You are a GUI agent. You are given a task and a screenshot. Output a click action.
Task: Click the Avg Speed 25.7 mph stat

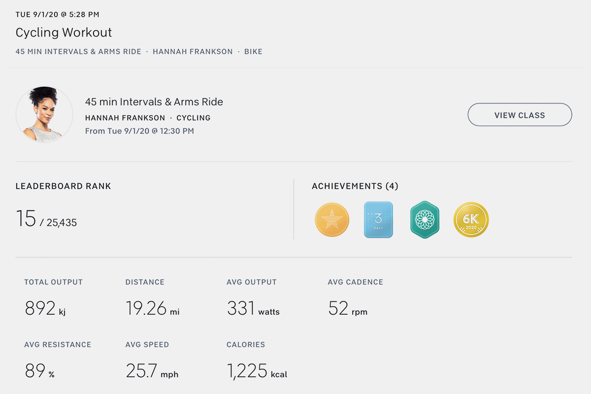(152, 371)
